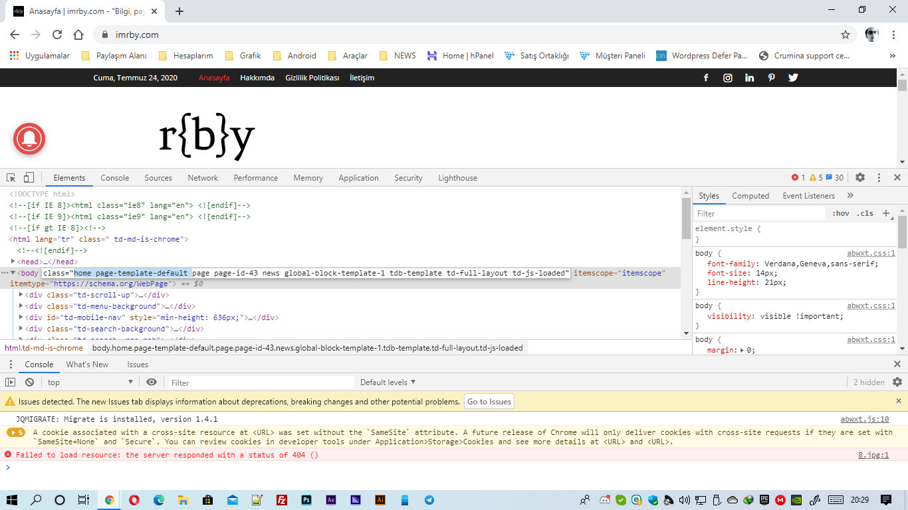Screen dimensions: 908x510
Task: Expand the head element node
Action: coord(13,262)
